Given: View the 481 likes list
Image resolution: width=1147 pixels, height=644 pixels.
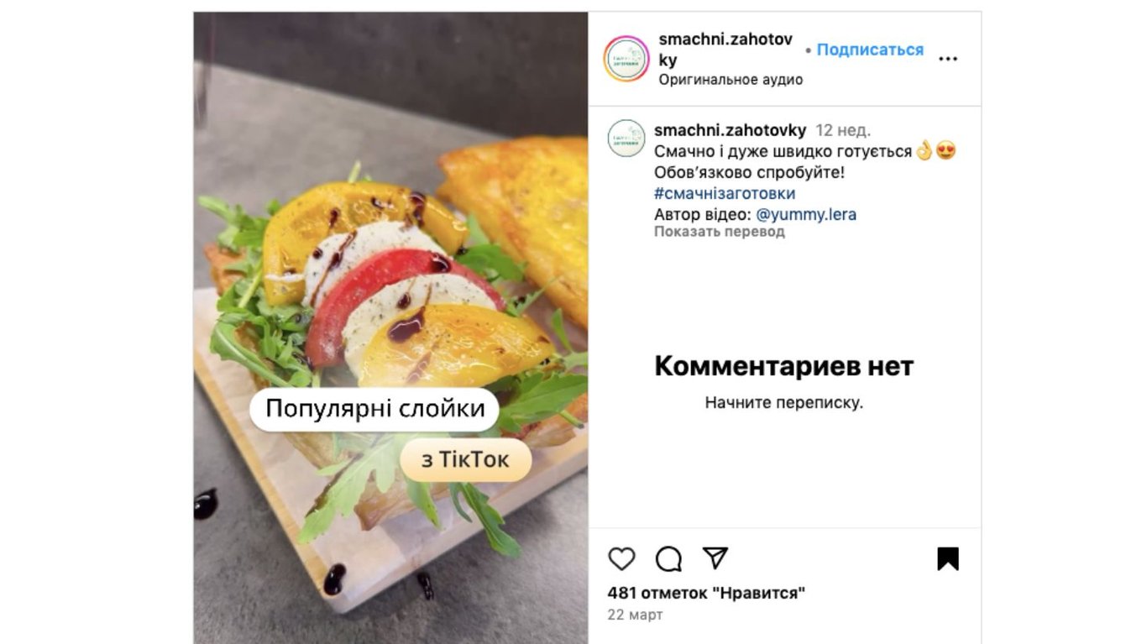Looking at the screenshot, I should [x=706, y=594].
